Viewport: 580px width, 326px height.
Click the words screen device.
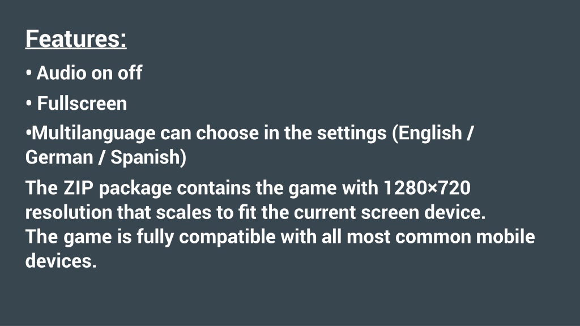[423, 213]
